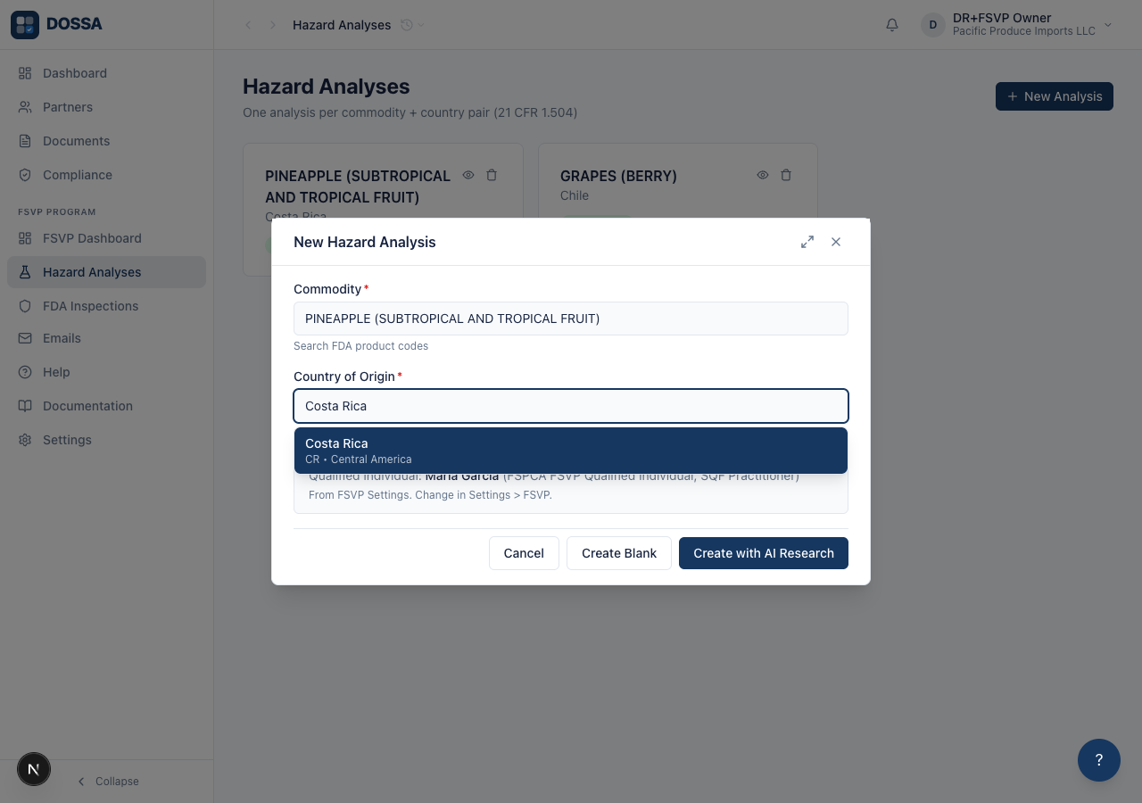Open FDA Inspections page
Screen dimensions: 1142x803
click(x=106, y=306)
